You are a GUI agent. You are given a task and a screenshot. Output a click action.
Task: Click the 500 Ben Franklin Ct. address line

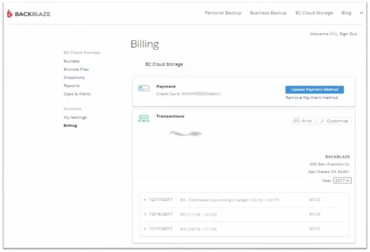[330, 164]
